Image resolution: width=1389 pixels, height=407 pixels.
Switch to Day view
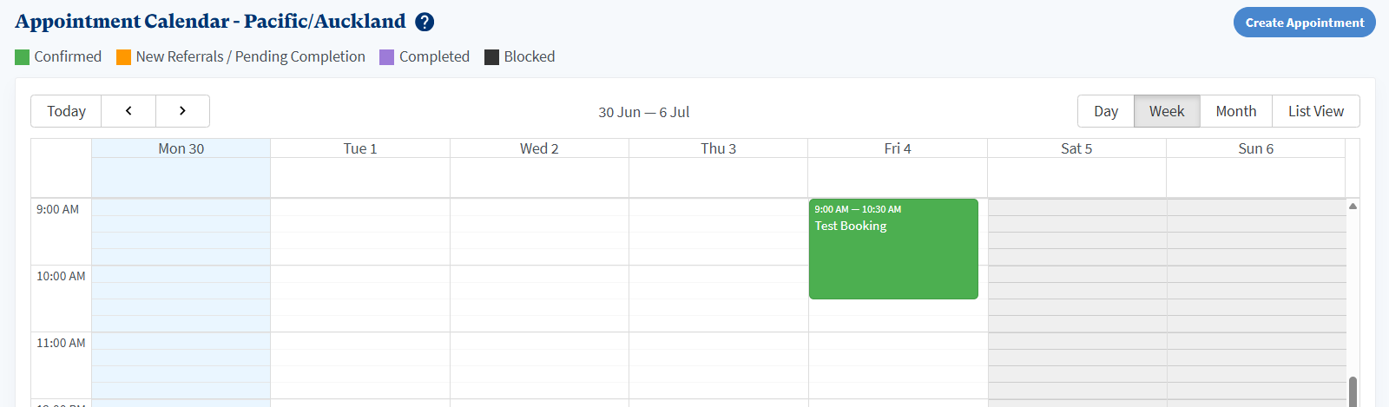(1106, 111)
